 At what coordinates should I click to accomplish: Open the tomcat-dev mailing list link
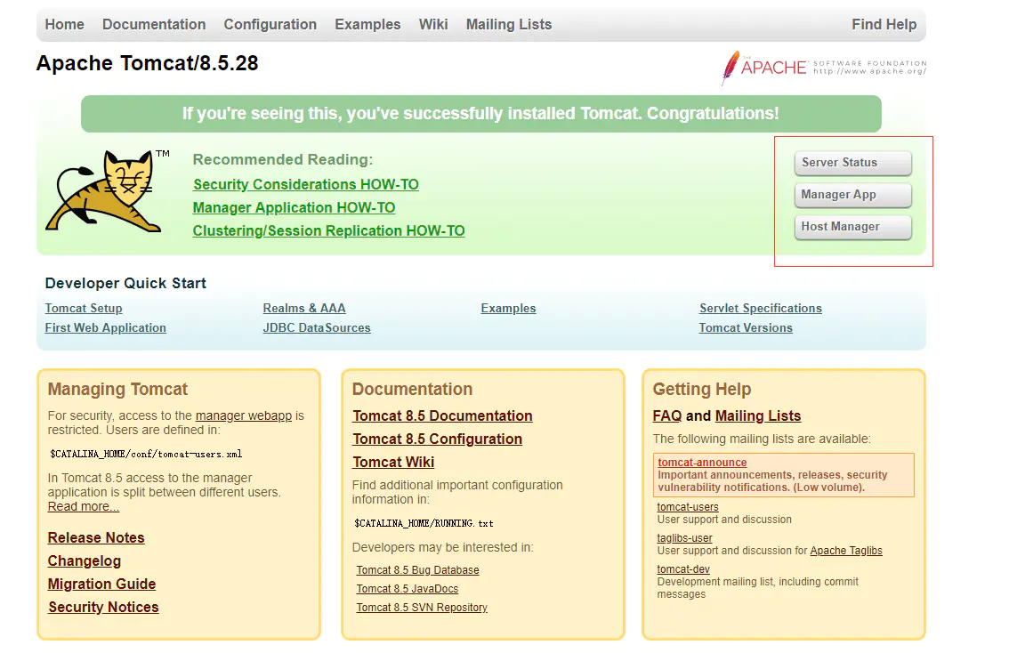pyautogui.click(x=683, y=569)
